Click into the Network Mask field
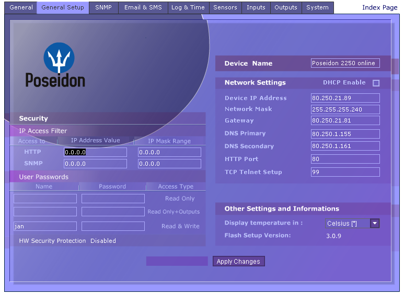Viewport: 404px width, 295px height. [x=345, y=109]
